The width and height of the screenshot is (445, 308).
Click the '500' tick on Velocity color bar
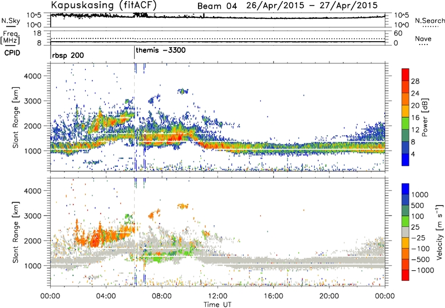418,205
